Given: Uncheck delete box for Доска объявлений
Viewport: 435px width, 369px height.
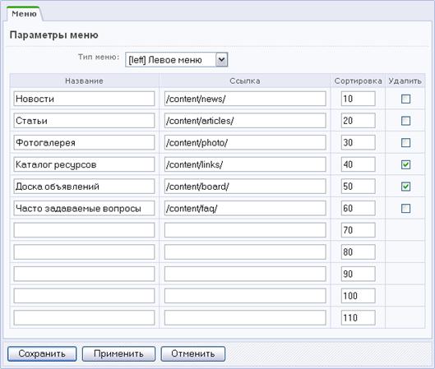Looking at the screenshot, I should click(405, 187).
